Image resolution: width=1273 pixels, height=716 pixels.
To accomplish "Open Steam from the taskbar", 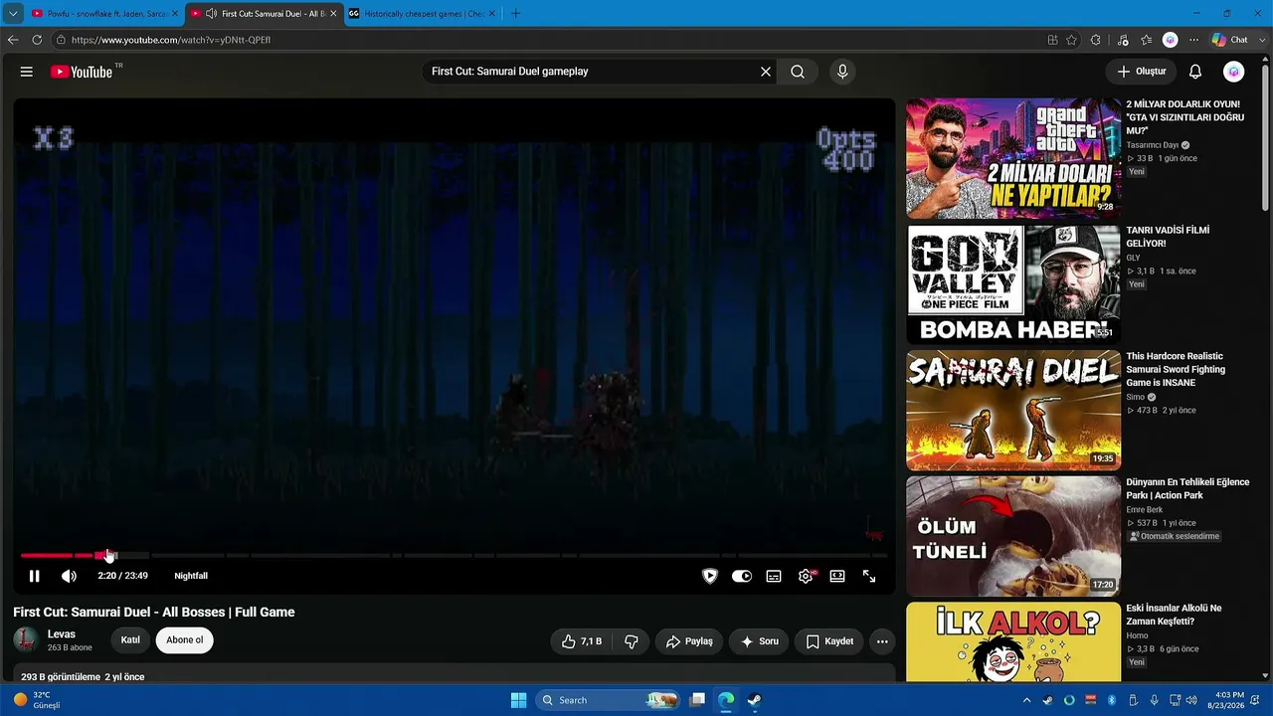I will pyautogui.click(x=755, y=700).
